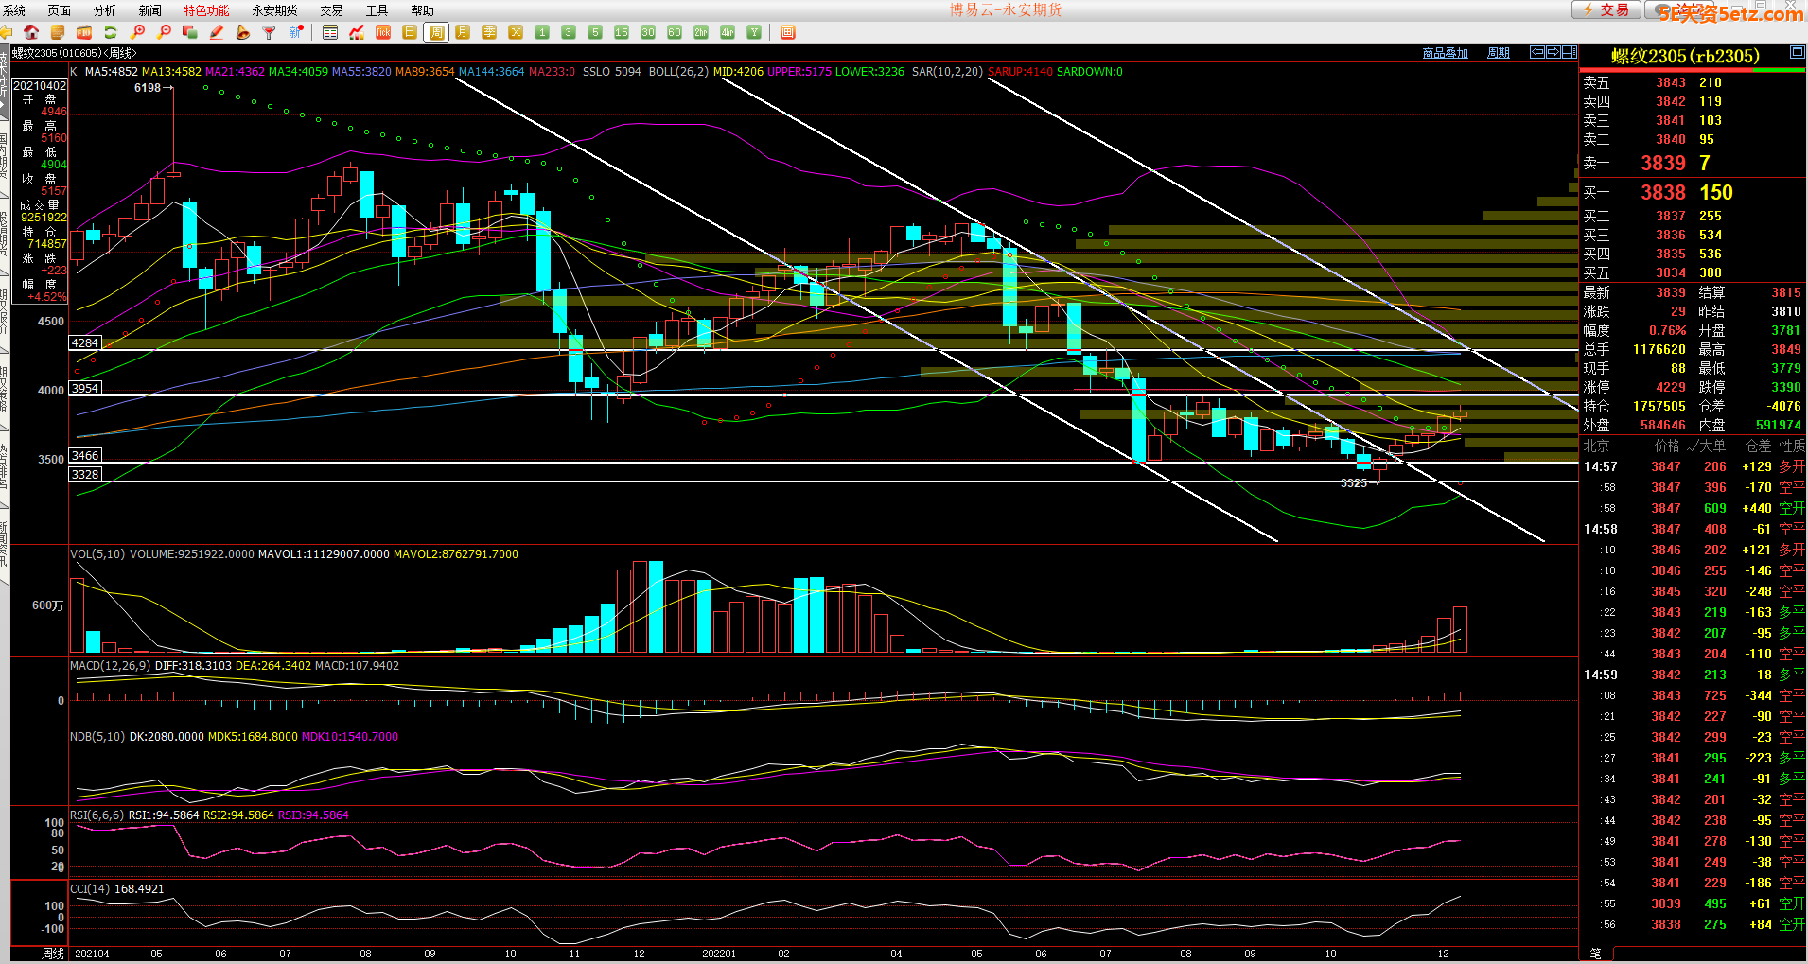Open the F10 information icon
The width and height of the screenshot is (1808, 964).
(x=84, y=32)
